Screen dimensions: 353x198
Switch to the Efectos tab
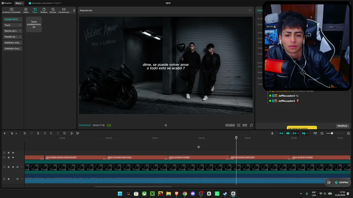pos(53,10)
